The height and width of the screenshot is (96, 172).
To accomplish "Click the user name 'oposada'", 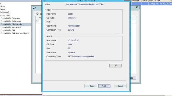I will click(x=71, y=53).
